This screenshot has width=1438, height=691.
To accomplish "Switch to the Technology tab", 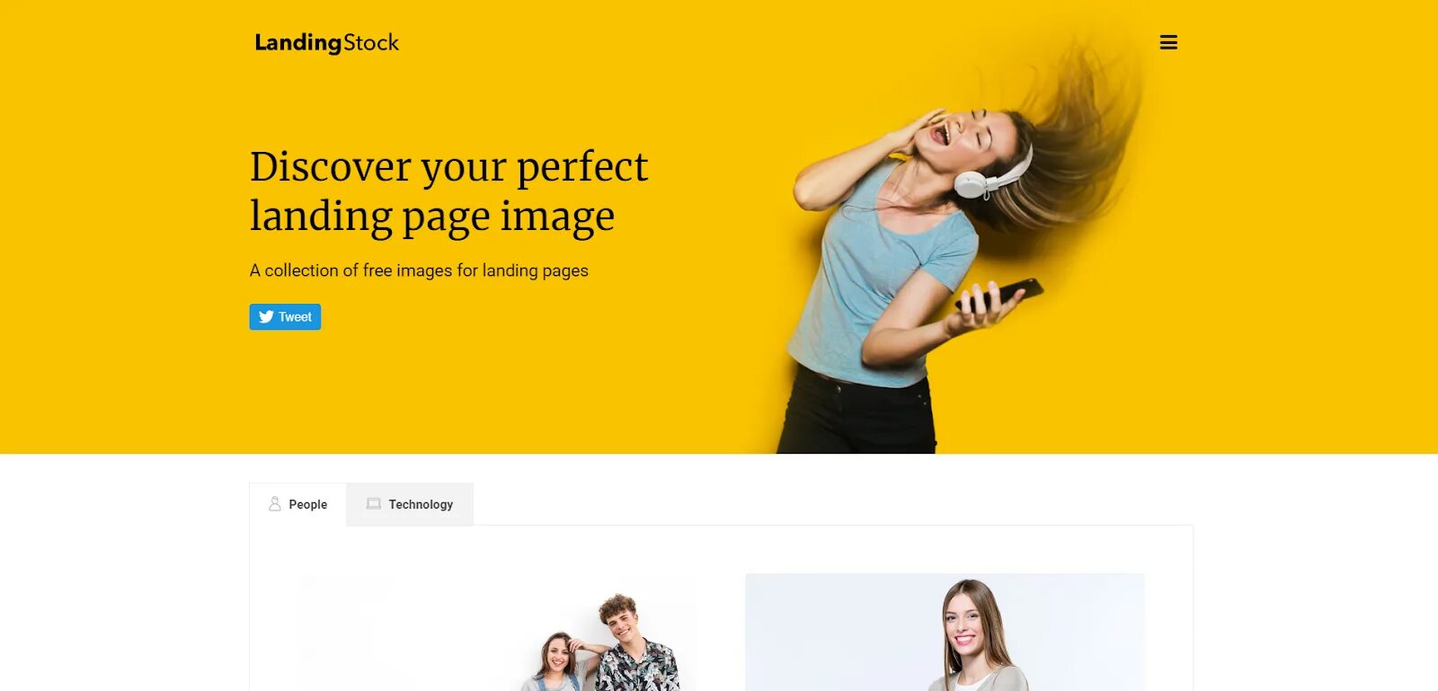I will pos(410,504).
